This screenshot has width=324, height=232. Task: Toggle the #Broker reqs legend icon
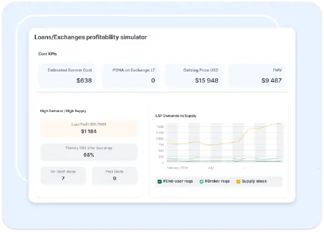point(201,182)
